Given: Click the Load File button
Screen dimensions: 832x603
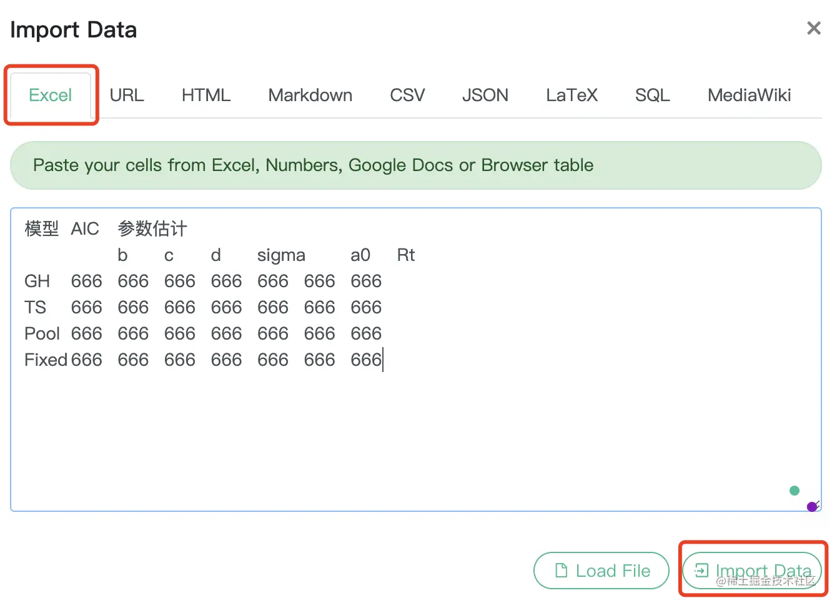Looking at the screenshot, I should [601, 570].
